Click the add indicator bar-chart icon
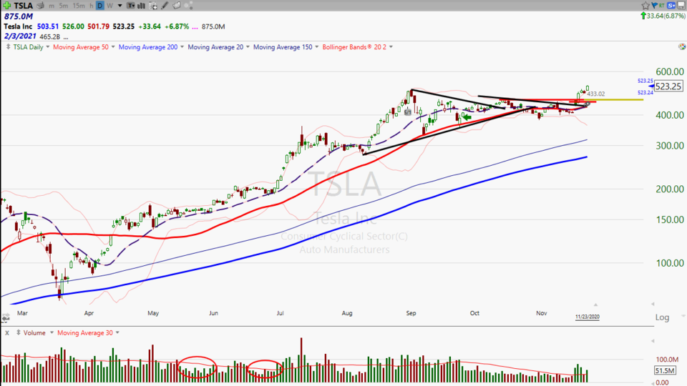Screen dimensions: 687x386 point(142,6)
